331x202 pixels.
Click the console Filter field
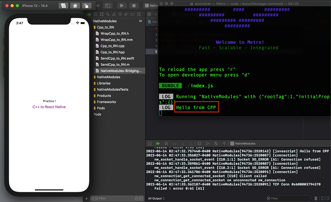[288, 199]
